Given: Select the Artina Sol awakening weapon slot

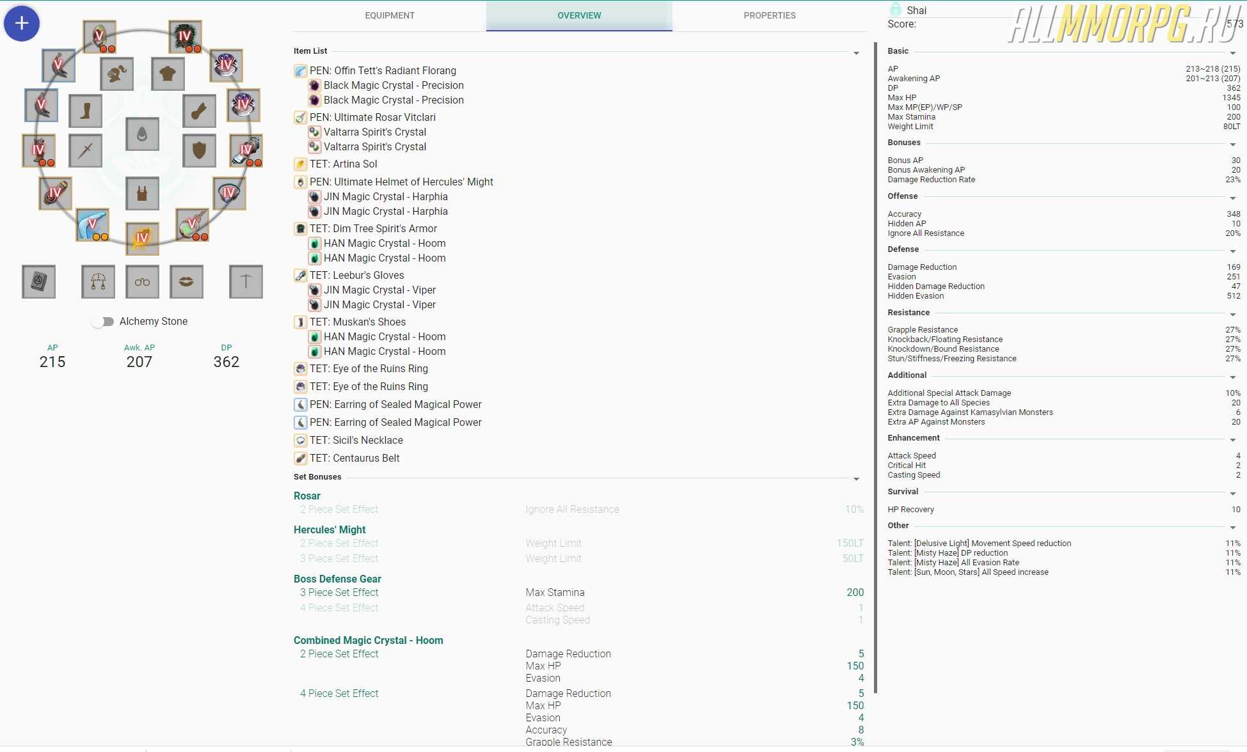Looking at the screenshot, I should coord(142,239).
